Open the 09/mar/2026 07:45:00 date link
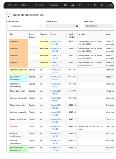The image size is (116, 159). tap(56, 43)
